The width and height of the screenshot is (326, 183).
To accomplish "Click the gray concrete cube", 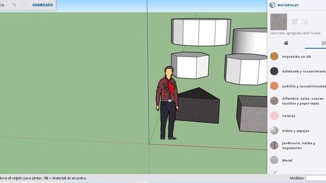I will 252,114.
